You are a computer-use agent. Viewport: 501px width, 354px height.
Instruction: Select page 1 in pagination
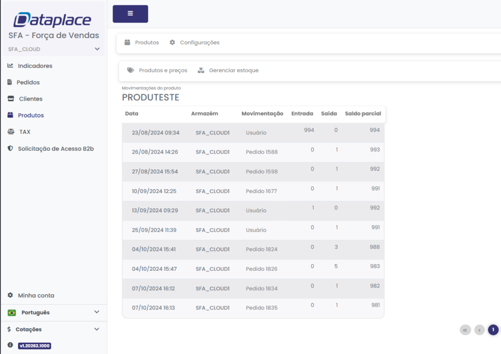pos(493,330)
